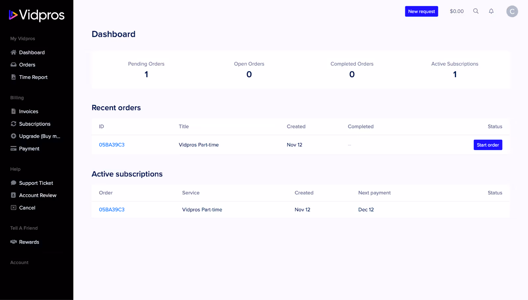Click the Pending Orders count
This screenshot has height=300, width=528.
pos(146,75)
